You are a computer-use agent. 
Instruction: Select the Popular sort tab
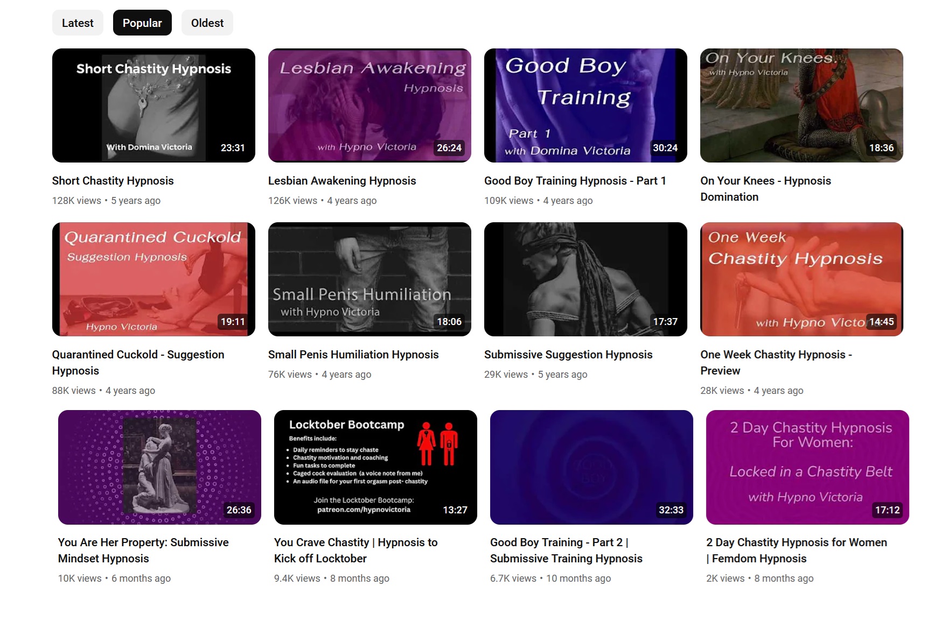click(x=142, y=23)
